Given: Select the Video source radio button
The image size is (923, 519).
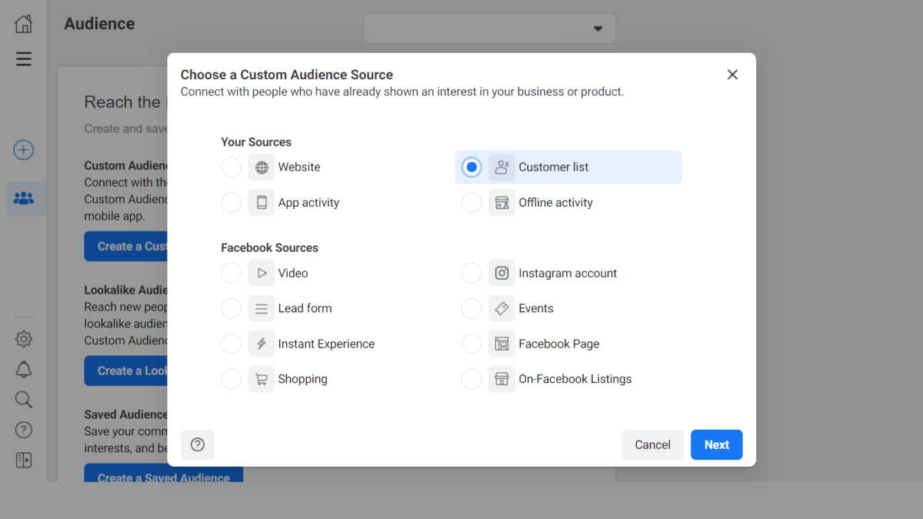Looking at the screenshot, I should [231, 273].
